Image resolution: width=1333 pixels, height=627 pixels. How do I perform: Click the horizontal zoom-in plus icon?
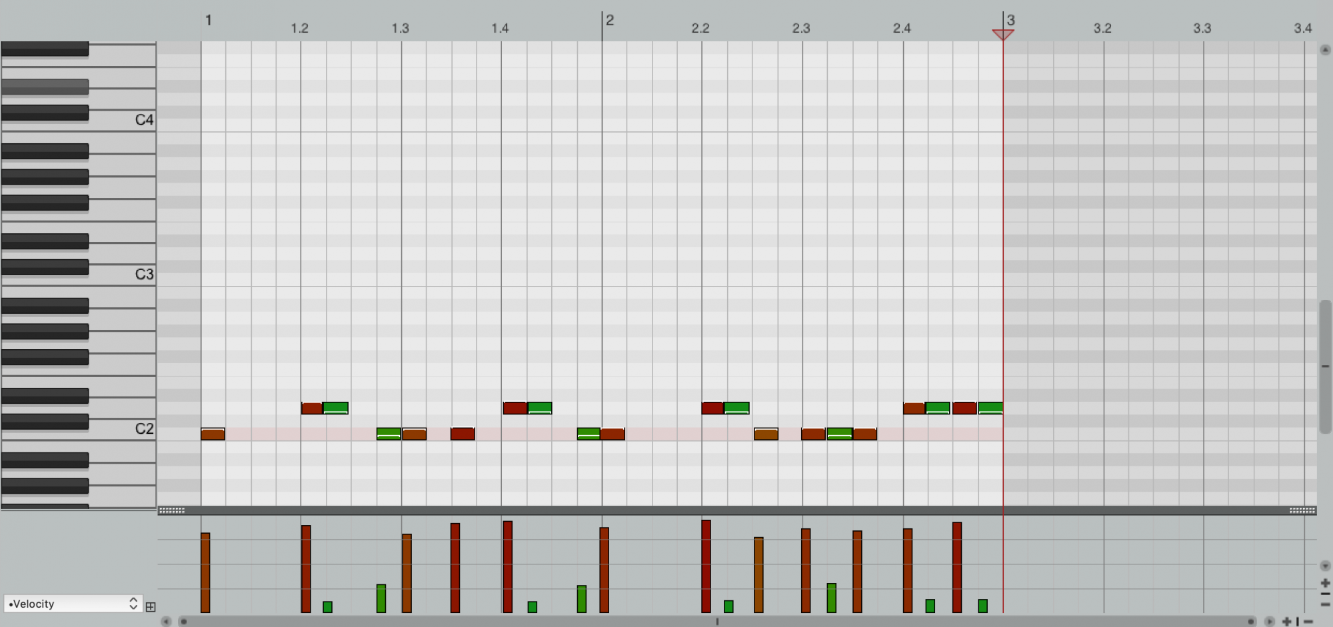(x=1286, y=622)
